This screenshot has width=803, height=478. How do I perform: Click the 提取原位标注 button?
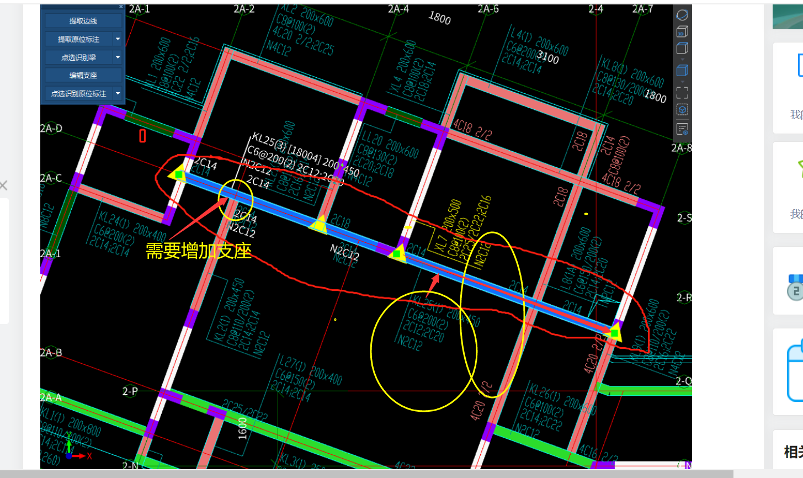78,39
